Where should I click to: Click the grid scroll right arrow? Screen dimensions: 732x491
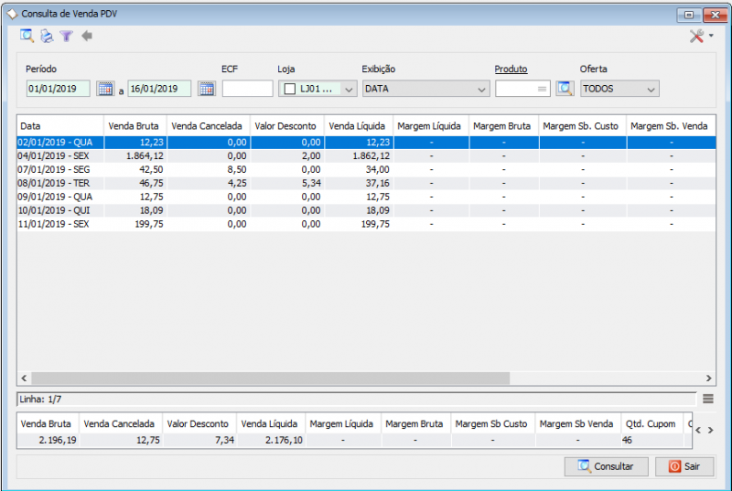pyautogui.click(x=708, y=379)
